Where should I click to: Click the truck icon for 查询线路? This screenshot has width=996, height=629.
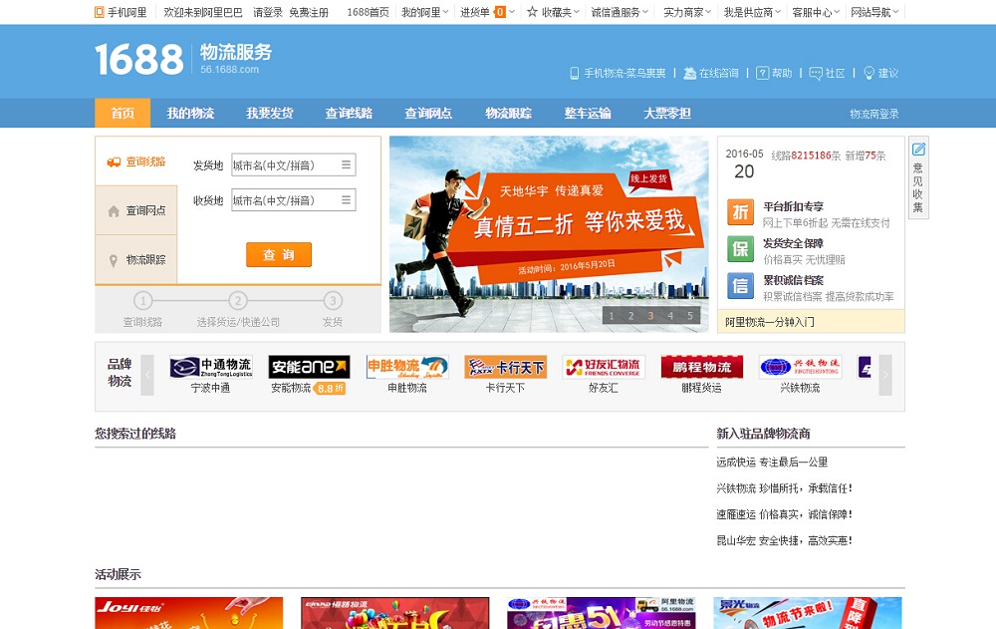114,162
